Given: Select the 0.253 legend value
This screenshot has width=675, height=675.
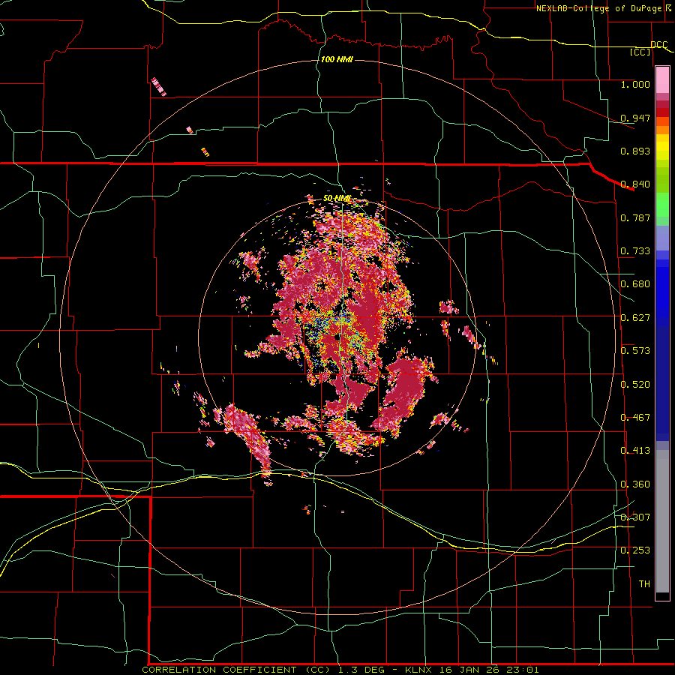Looking at the screenshot, I should (635, 550).
